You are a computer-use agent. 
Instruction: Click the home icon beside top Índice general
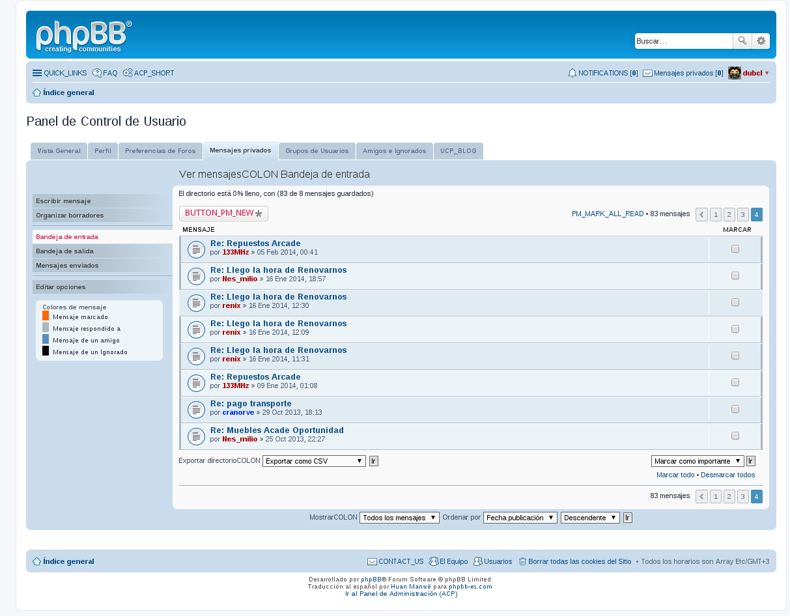click(37, 92)
